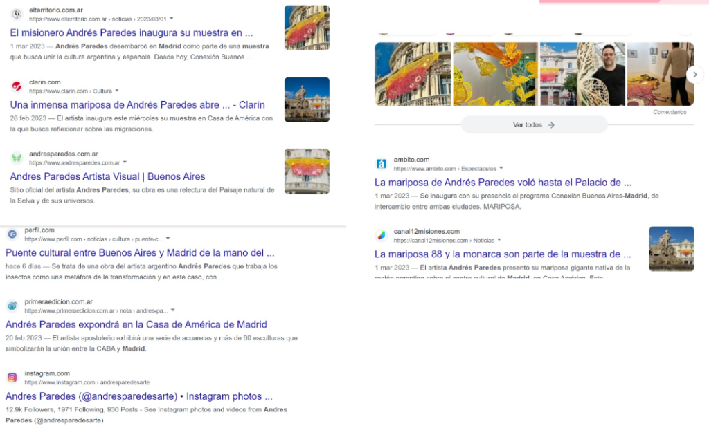Open the andresparedes.com.ar result thumbnail
This screenshot has width=709, height=437.
(307, 171)
